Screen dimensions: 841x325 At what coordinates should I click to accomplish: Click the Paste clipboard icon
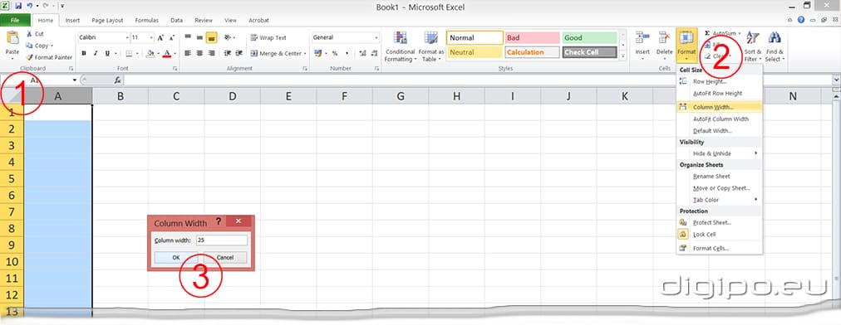pyautogui.click(x=12, y=38)
